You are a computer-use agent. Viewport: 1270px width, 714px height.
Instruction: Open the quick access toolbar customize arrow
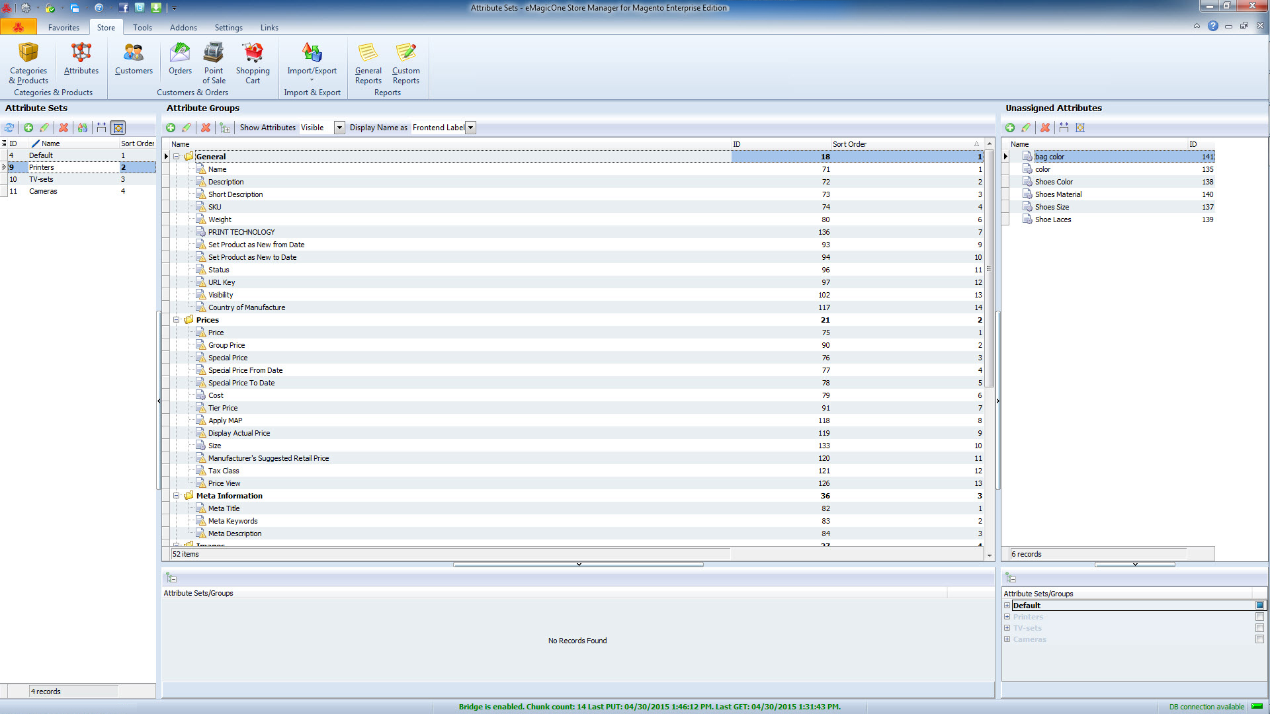174,8
